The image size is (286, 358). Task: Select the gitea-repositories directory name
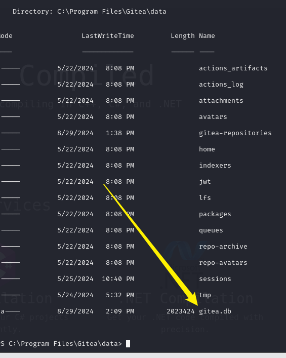pos(235,133)
